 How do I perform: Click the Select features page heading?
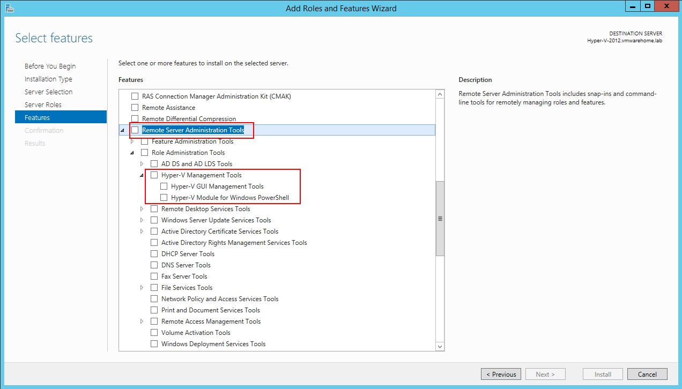click(x=54, y=38)
